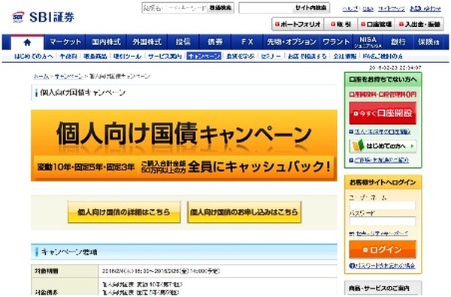Open the NISA ジュニアNISA tab
Viewport: 451px width, 297px height.
coord(368,42)
